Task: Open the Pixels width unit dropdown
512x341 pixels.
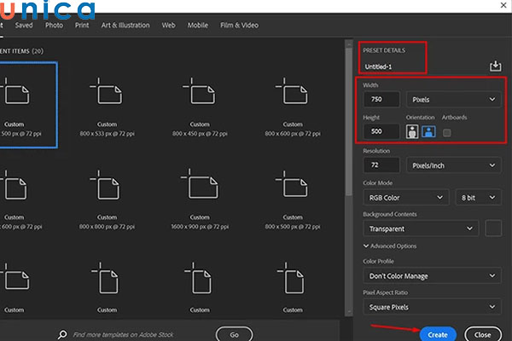Action: click(452, 100)
